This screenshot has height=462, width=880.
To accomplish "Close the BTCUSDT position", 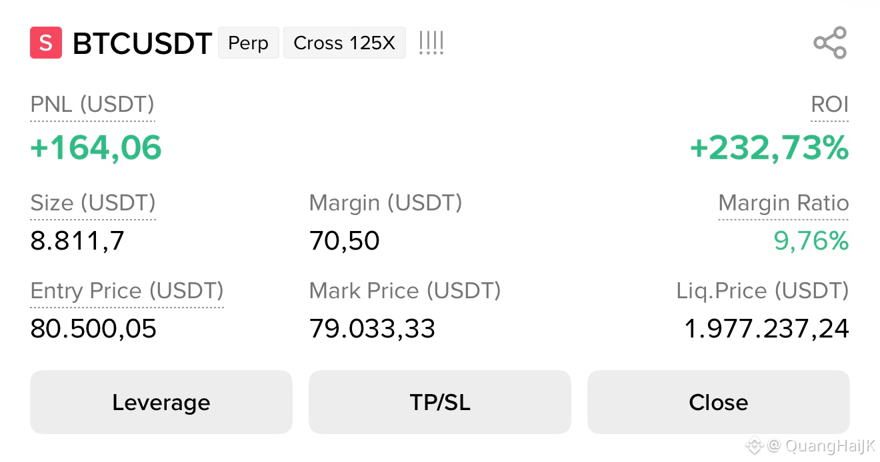I will pyautogui.click(x=719, y=402).
